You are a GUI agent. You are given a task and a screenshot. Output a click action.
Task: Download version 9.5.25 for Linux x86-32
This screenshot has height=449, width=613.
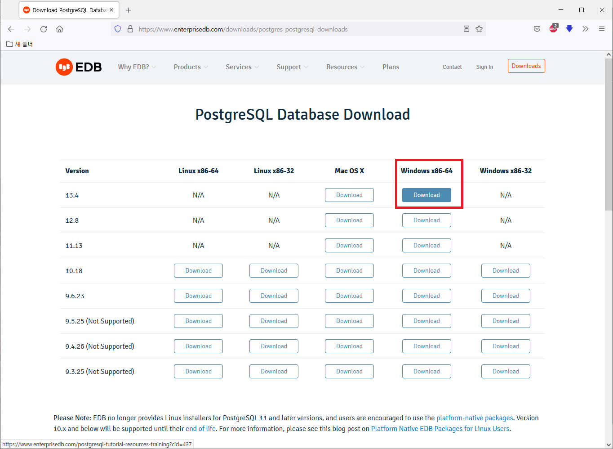pos(274,321)
